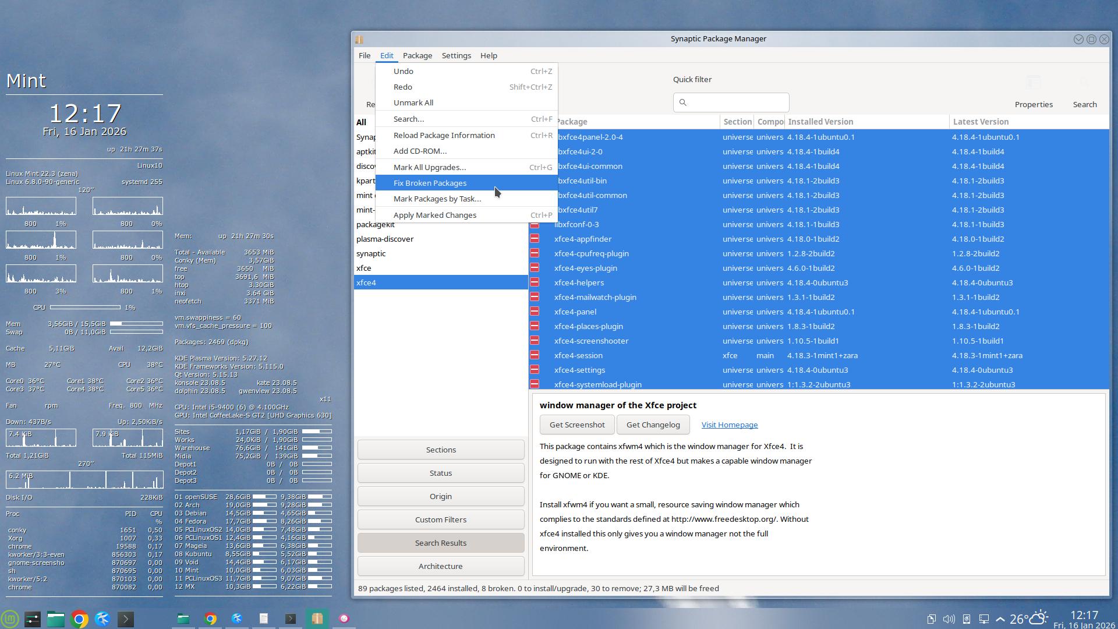The image size is (1118, 629).
Task: Open the weather widget showing 26°
Action: [x=1028, y=619]
